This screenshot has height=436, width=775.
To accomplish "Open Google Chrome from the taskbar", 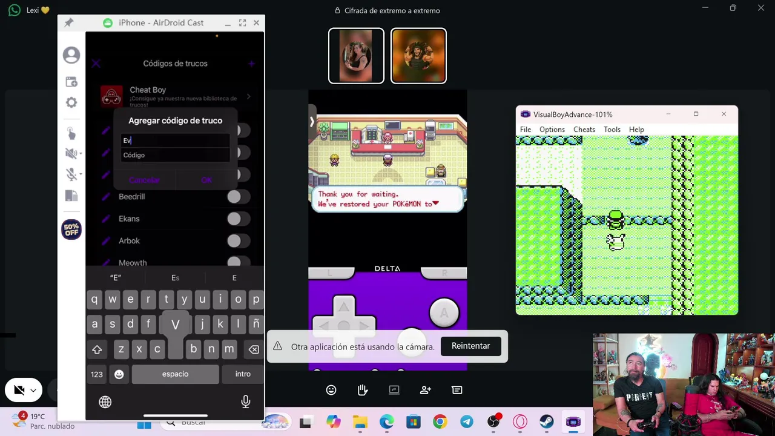I will point(440,422).
